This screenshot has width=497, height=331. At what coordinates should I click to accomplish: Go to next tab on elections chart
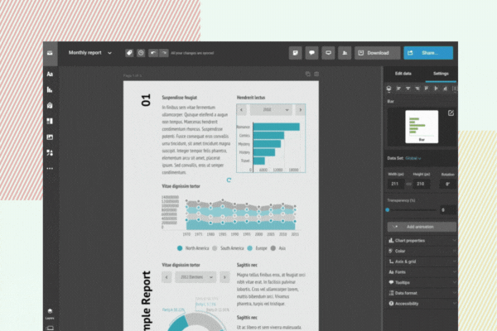tap(224, 277)
